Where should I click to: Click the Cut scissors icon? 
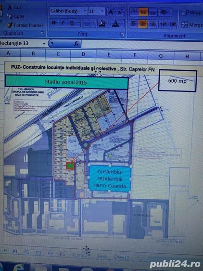[10, 7]
